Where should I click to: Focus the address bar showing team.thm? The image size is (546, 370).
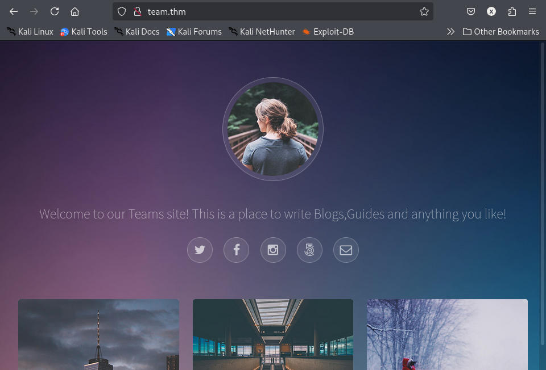[272, 11]
